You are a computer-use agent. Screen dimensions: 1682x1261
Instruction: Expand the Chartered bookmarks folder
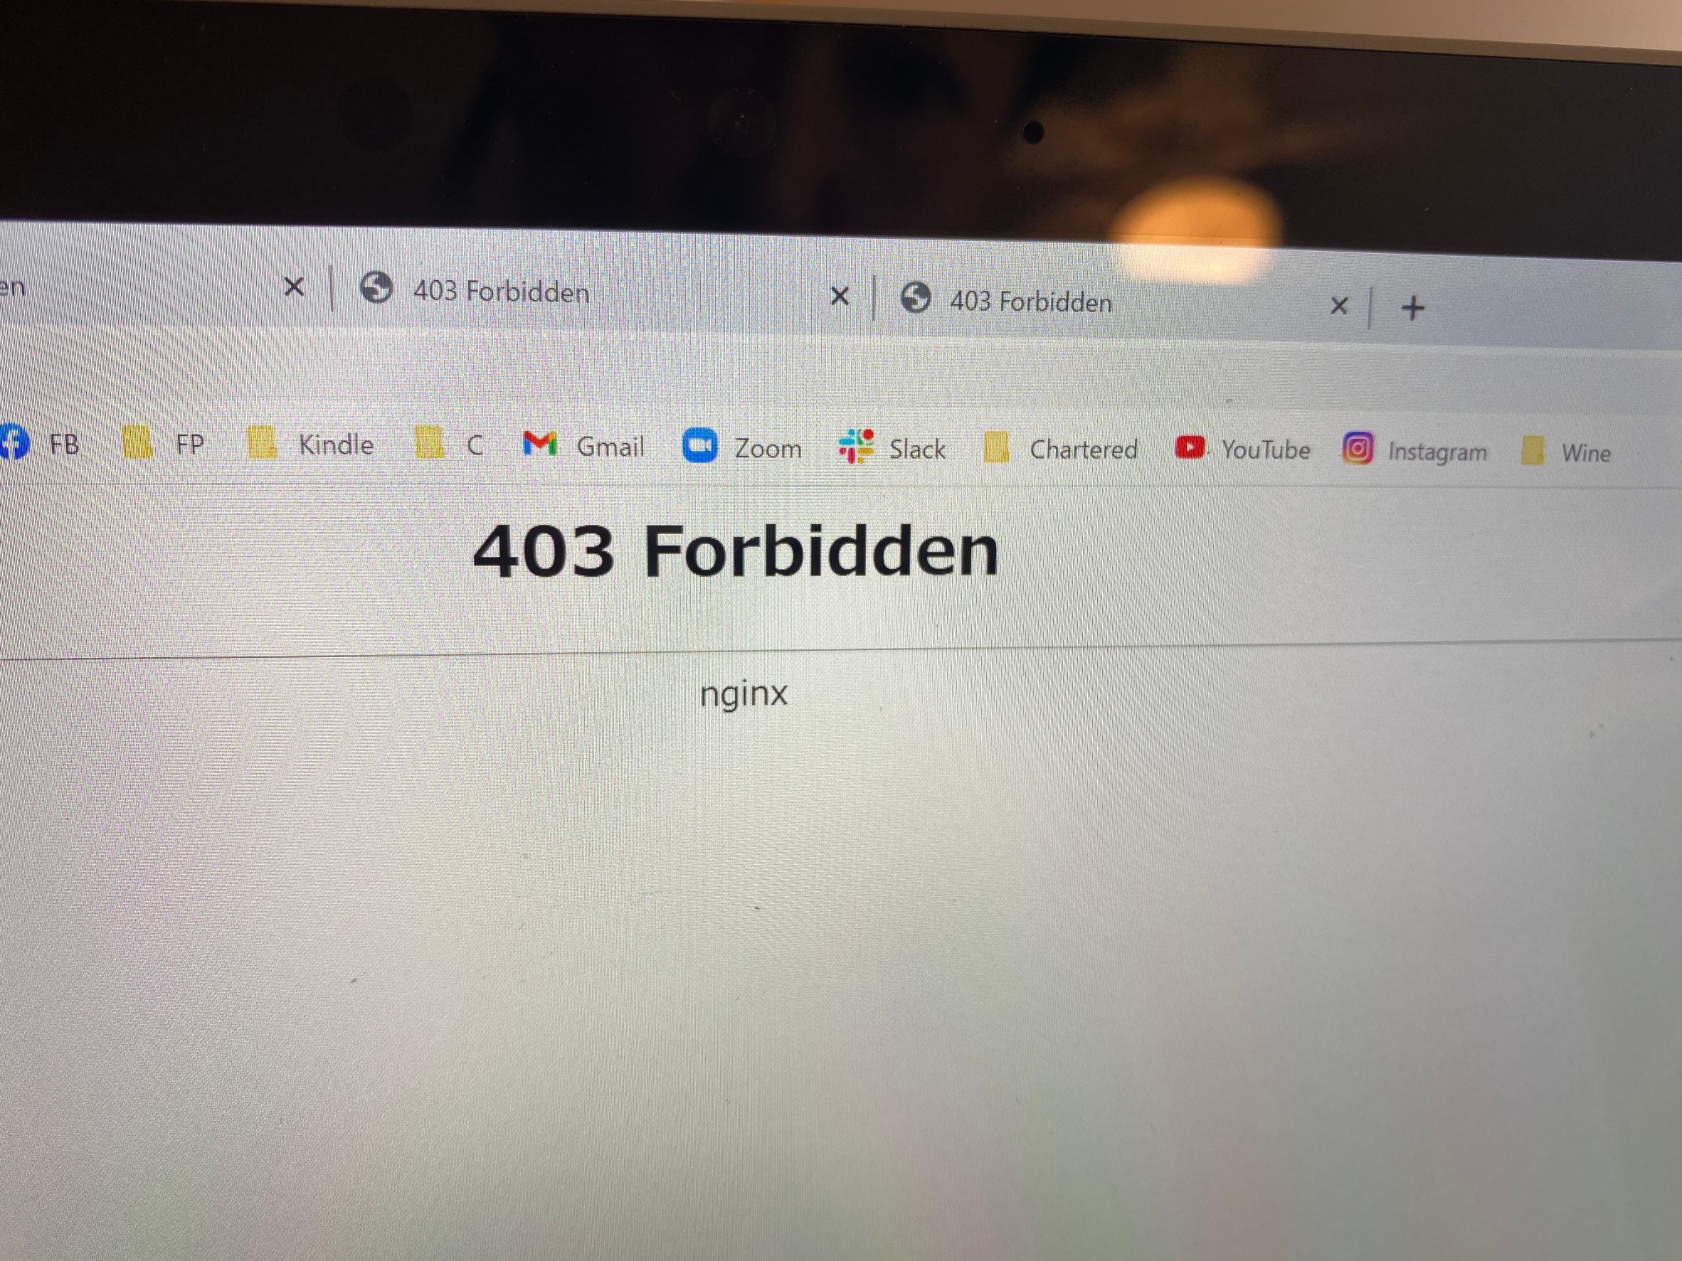(1061, 447)
